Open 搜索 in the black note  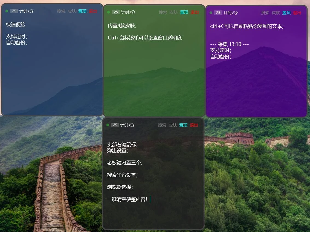162,125
